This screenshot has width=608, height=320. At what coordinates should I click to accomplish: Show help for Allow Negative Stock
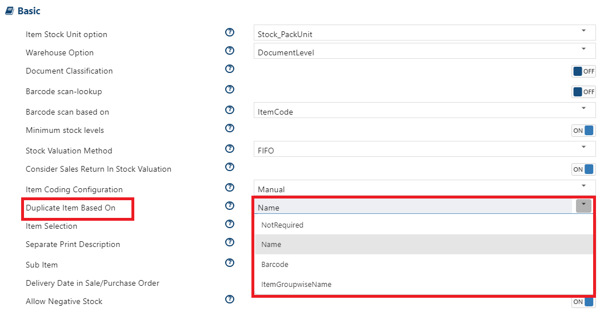click(x=230, y=299)
